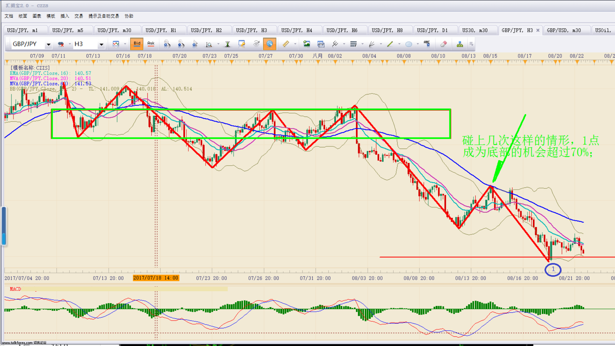Toggle the Bid price button

(137, 44)
